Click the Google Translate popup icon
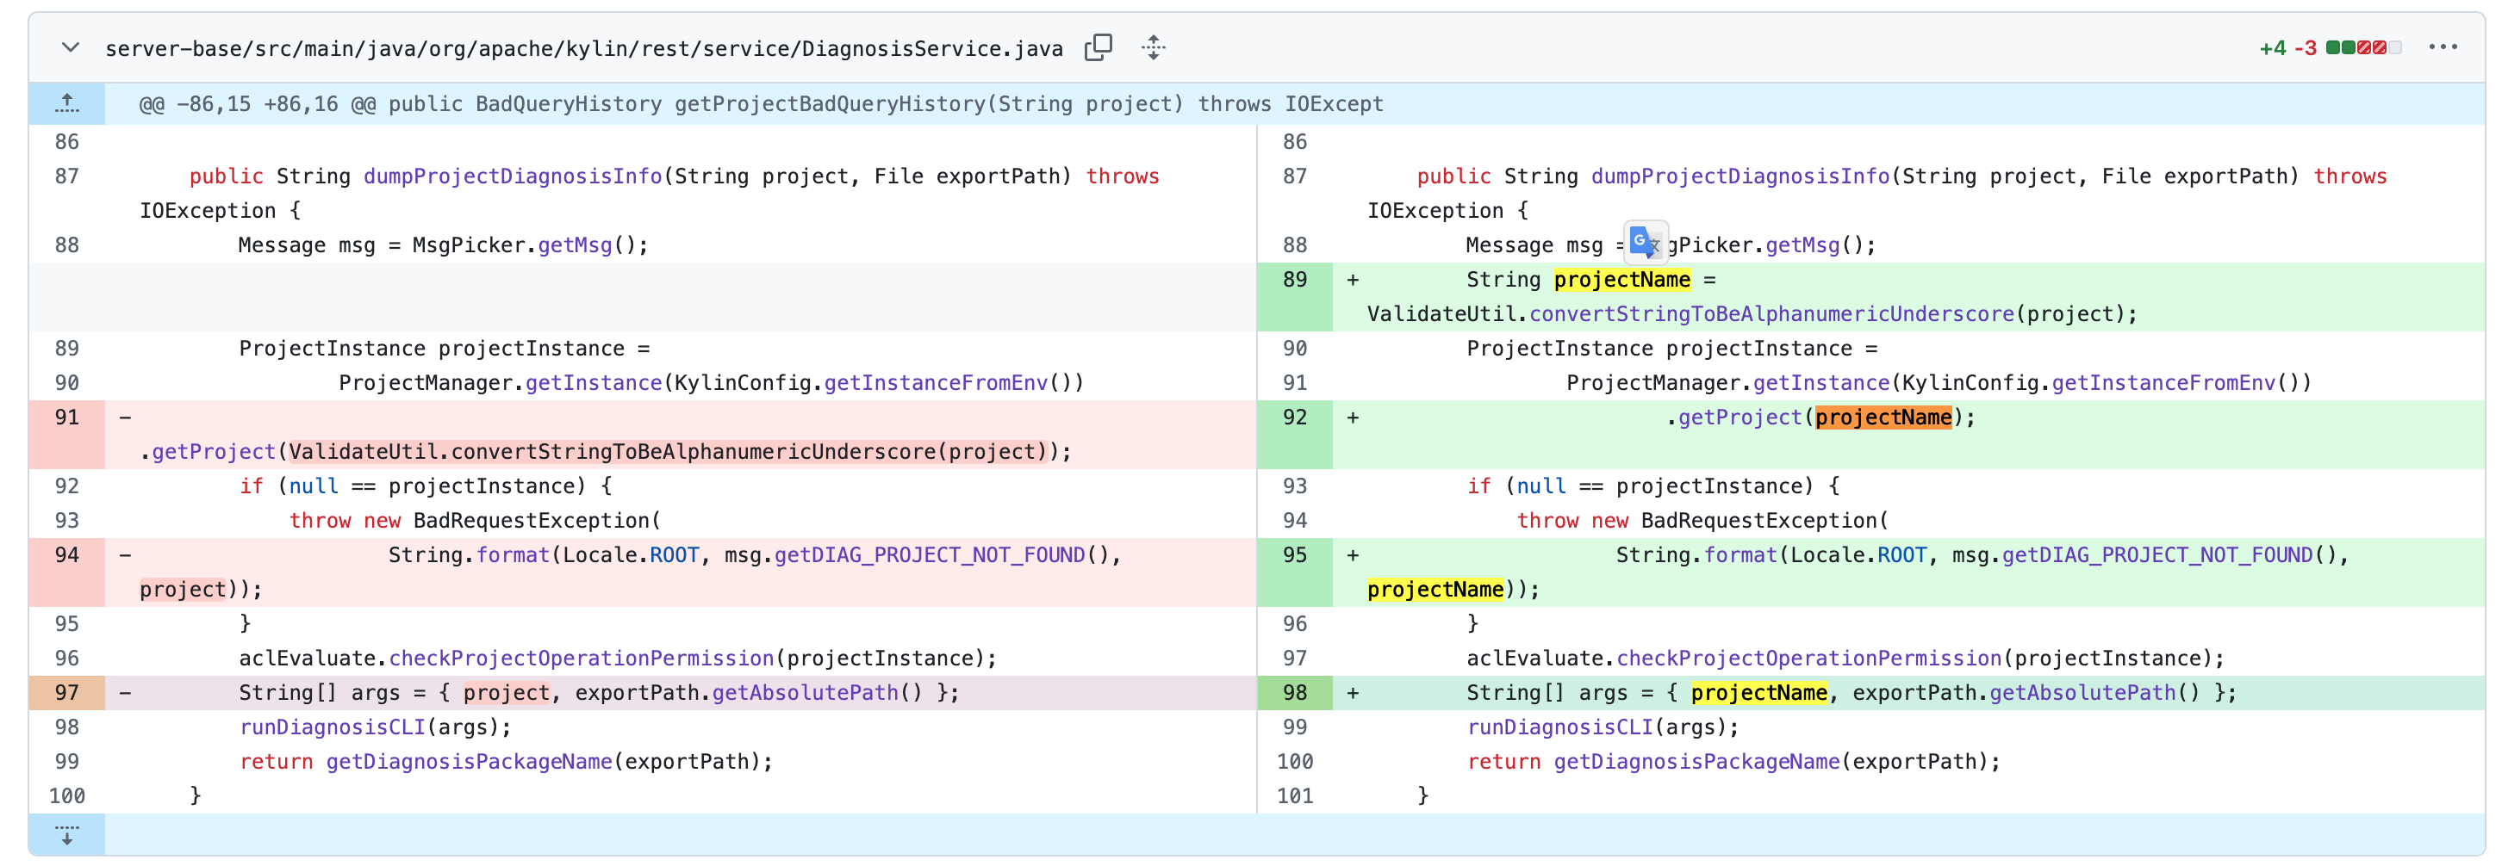Image resolution: width=2502 pixels, height=866 pixels. (1646, 242)
